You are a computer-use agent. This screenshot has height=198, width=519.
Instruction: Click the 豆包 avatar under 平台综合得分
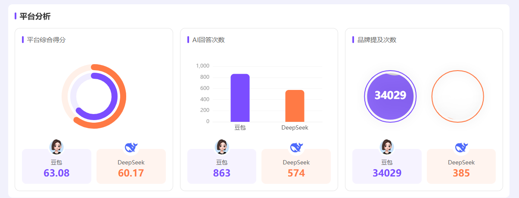[x=56, y=147]
